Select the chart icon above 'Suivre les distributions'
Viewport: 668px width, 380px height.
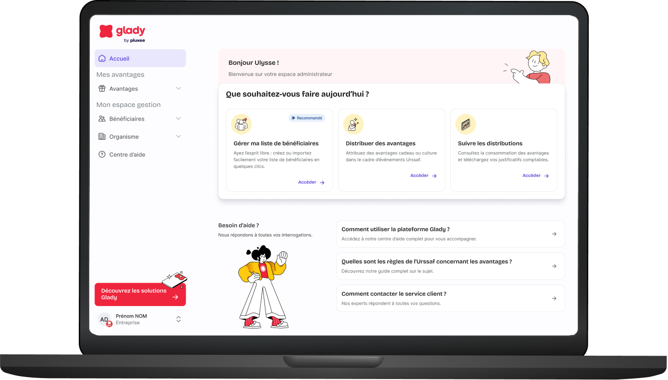point(466,123)
